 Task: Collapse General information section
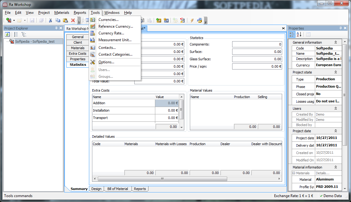[336, 42]
